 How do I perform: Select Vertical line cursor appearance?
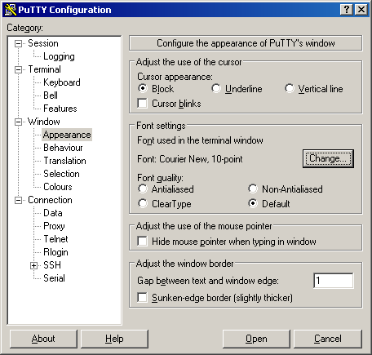(x=290, y=89)
